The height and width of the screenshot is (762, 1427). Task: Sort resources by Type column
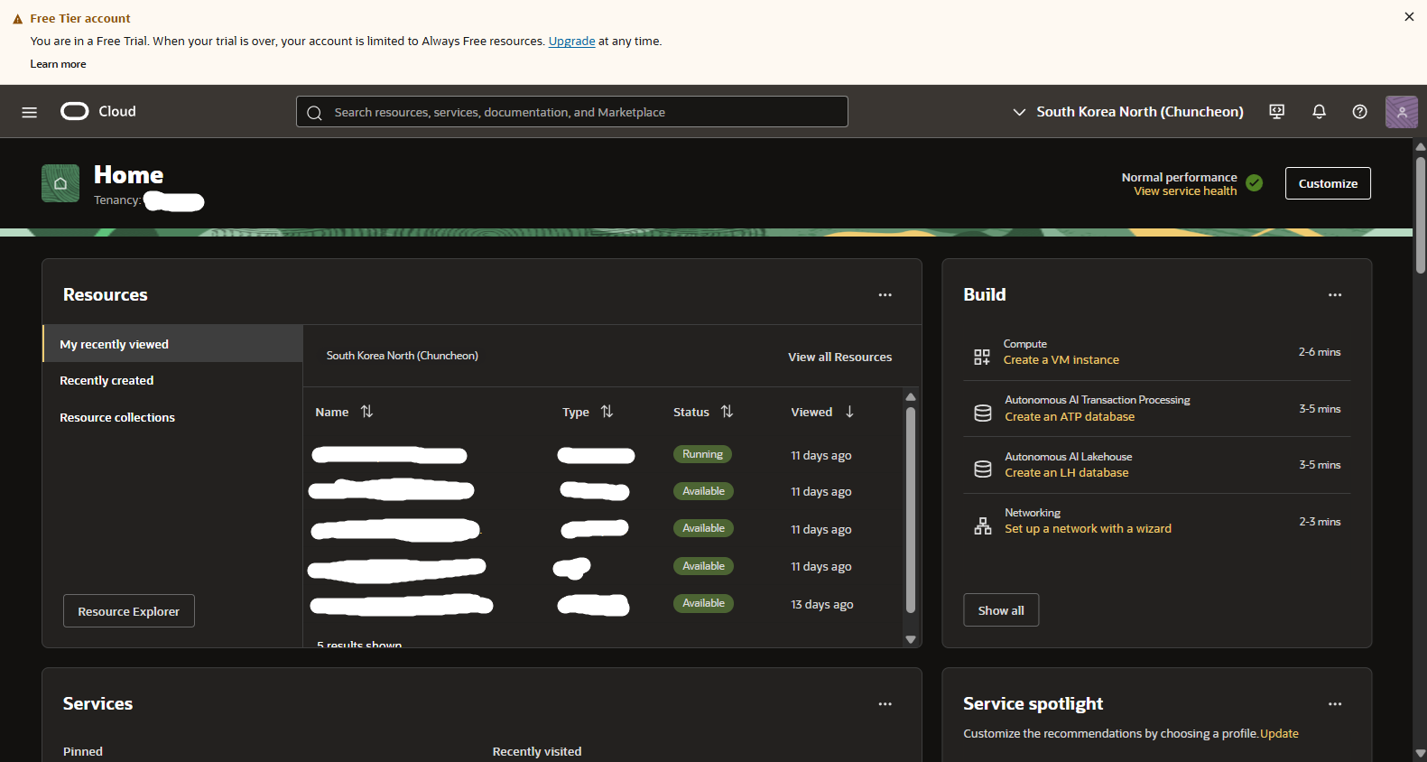[607, 412]
